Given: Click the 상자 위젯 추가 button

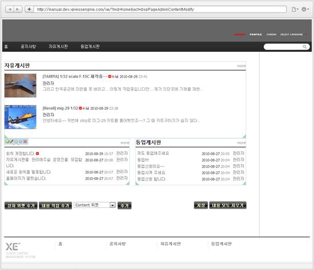Looking at the screenshot, I should pyautogui.click(x=21, y=206).
